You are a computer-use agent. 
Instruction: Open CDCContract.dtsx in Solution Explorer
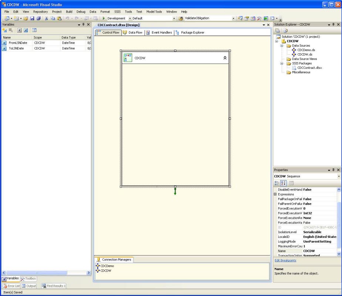(309, 68)
